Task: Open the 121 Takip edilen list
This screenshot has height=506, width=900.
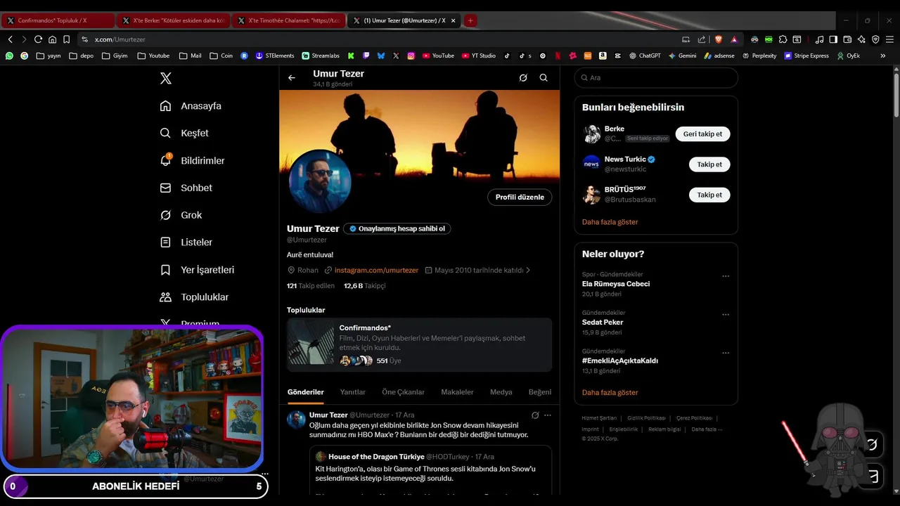Action: [311, 286]
